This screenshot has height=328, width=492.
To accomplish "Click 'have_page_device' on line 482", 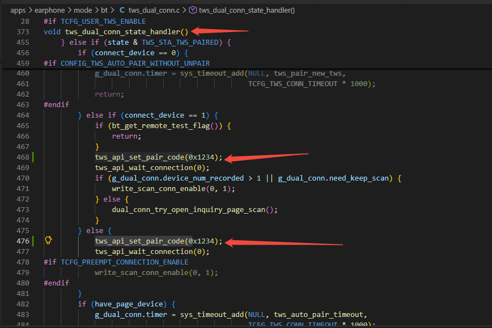I will click(129, 304).
